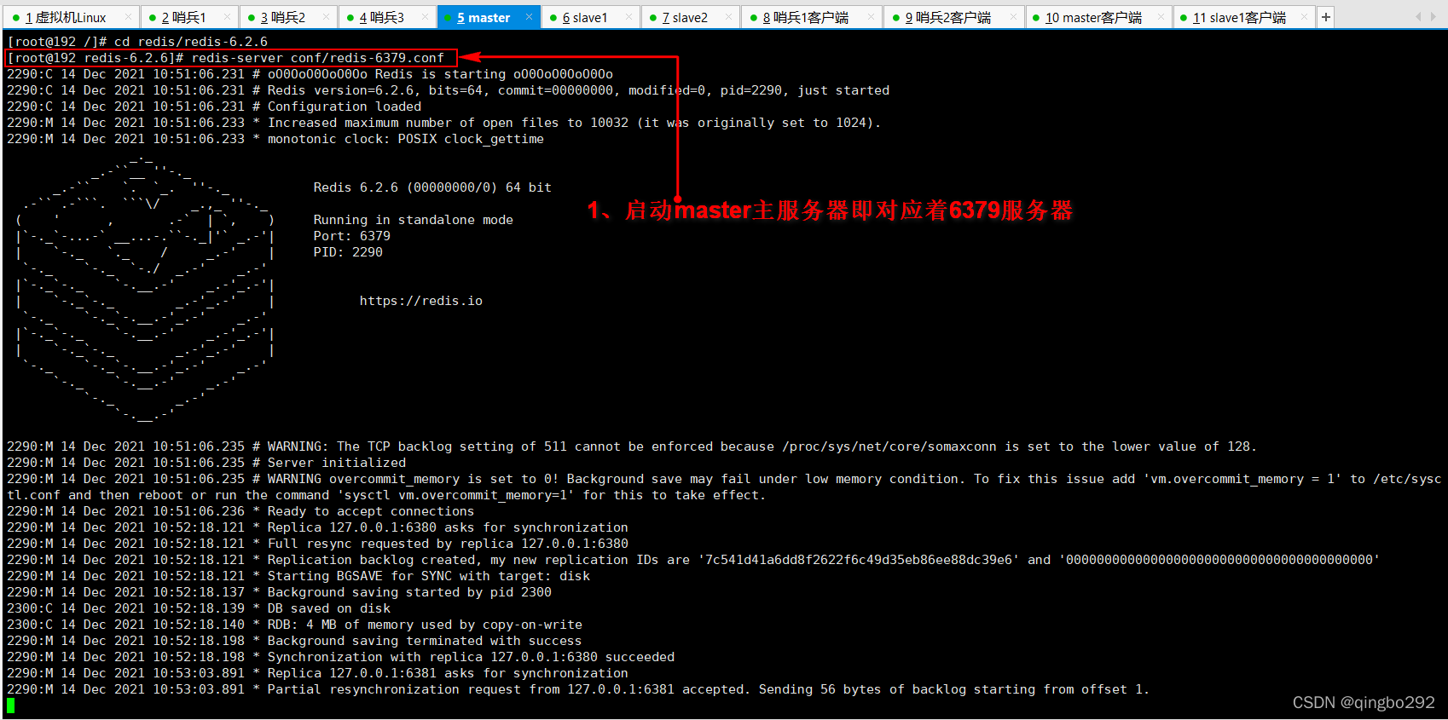Close the 2 哨兵1 tab
1448x720 pixels.
(x=227, y=17)
